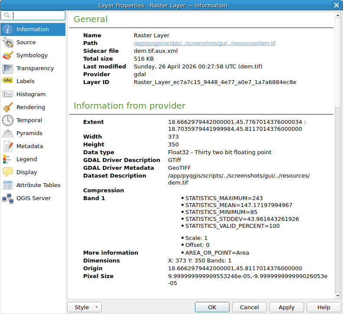
Task: Switch to the Symbology tab
Action: [33, 55]
